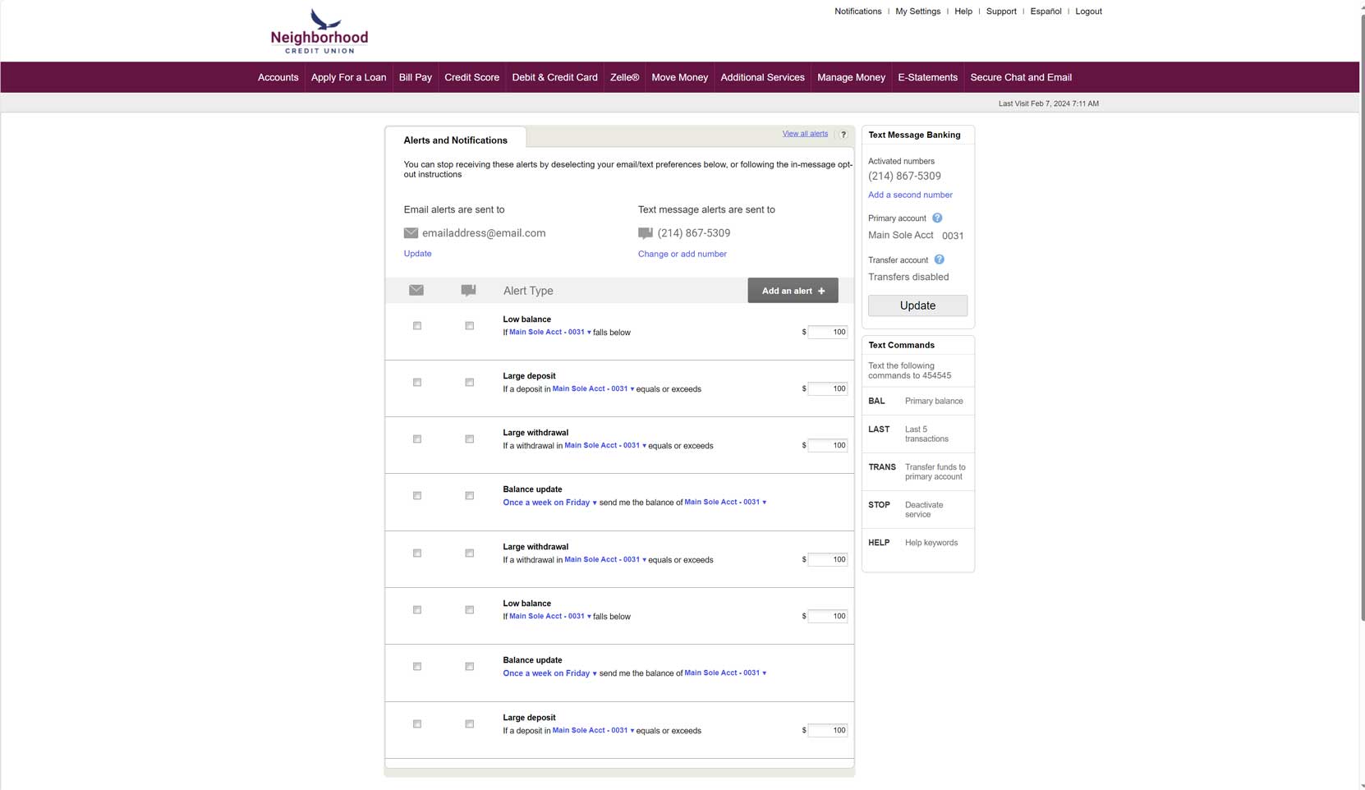Enable email alert for first Low balance
The width and height of the screenshot is (1365, 790).
click(x=417, y=326)
